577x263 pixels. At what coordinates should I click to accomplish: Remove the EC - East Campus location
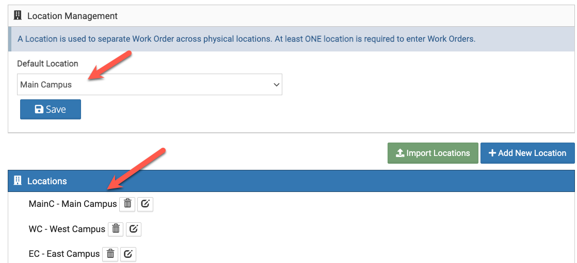pyautogui.click(x=110, y=254)
